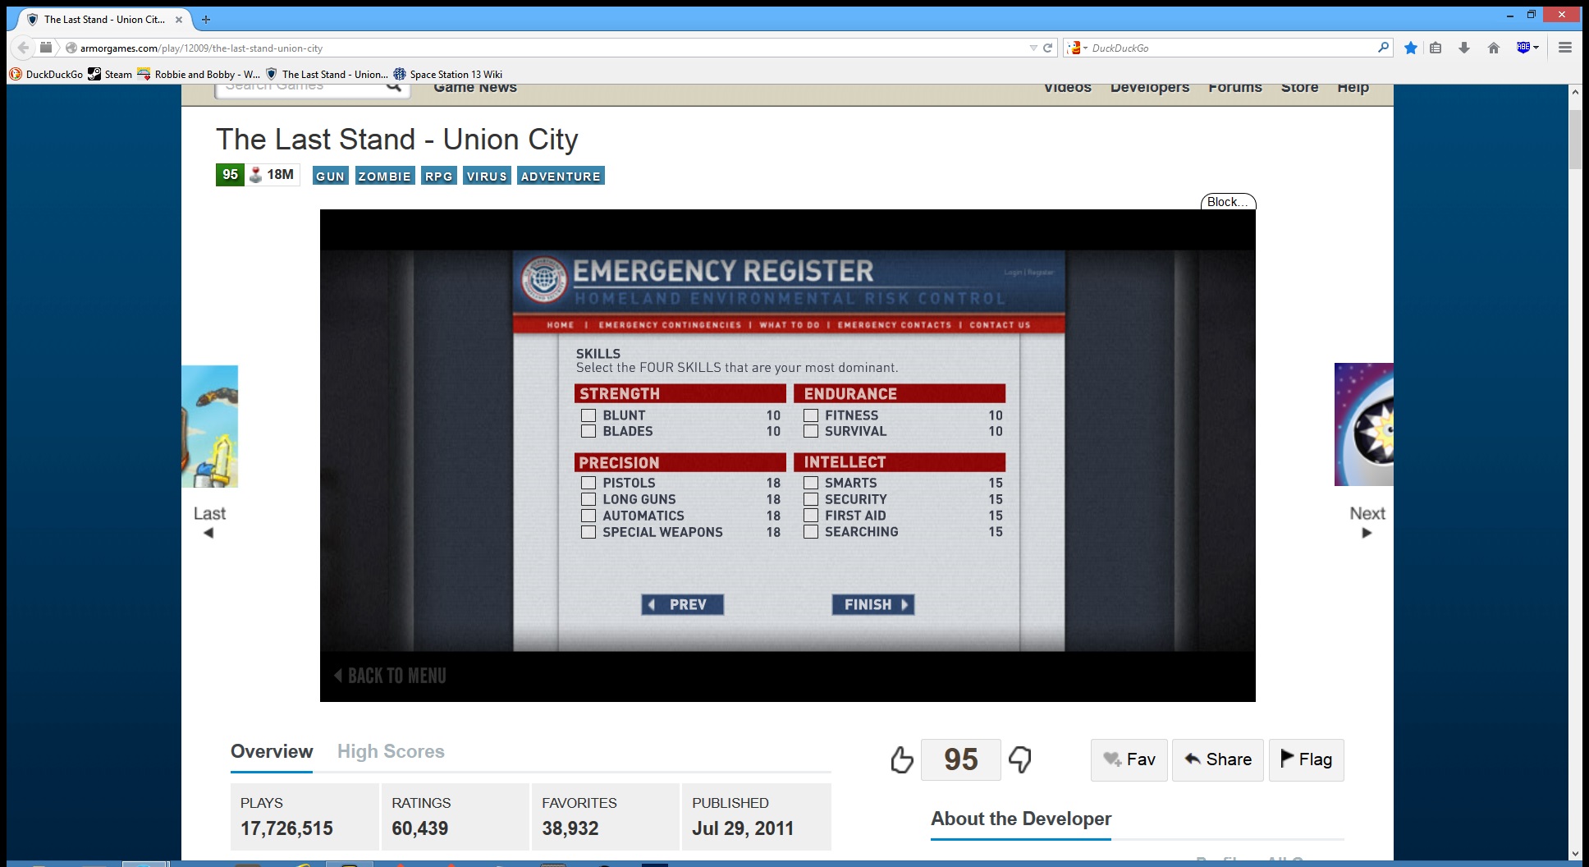This screenshot has width=1589, height=867.
Task: Select CONTACT US in game nav bar
Action: pyautogui.click(x=1000, y=325)
